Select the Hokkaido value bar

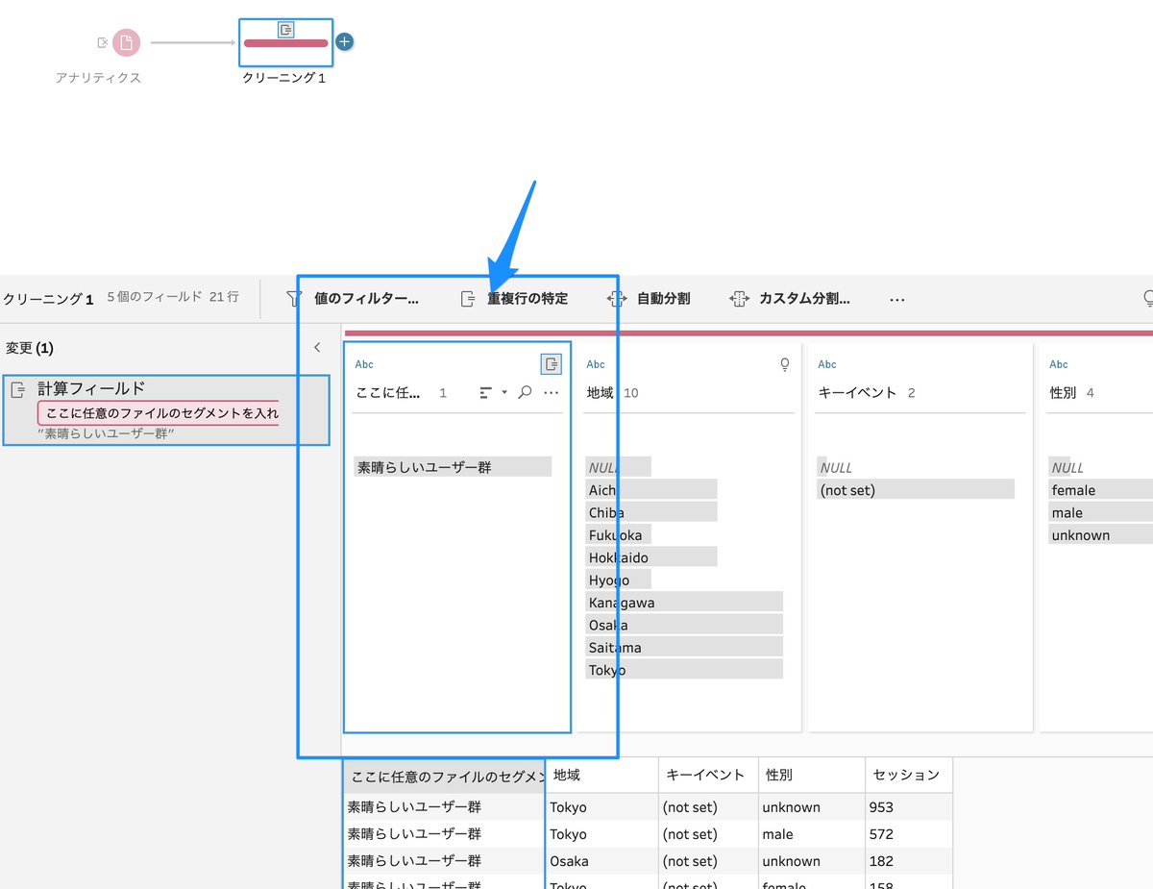pyautogui.click(x=651, y=557)
